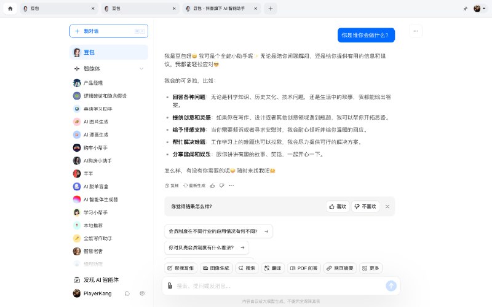The height and width of the screenshot is (307, 492).
Task: Close the first 豆包 tab
Action: pyautogui.click(x=93, y=9)
